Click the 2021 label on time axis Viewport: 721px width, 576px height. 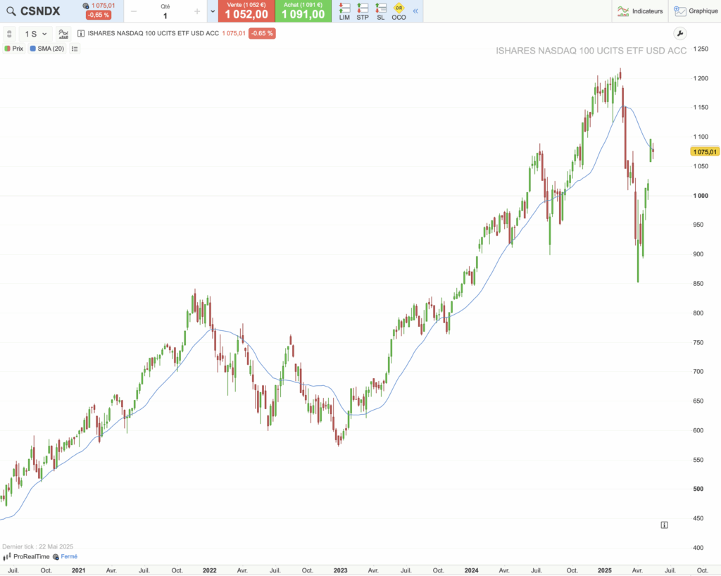[78, 570]
